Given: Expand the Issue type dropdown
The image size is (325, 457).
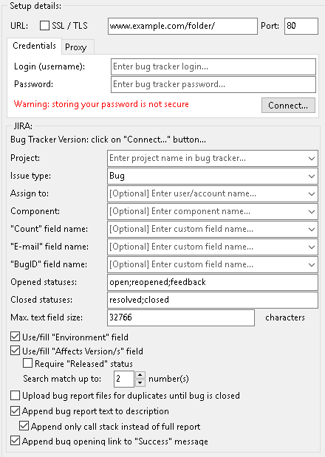Looking at the screenshot, I should pyautogui.click(x=311, y=176).
